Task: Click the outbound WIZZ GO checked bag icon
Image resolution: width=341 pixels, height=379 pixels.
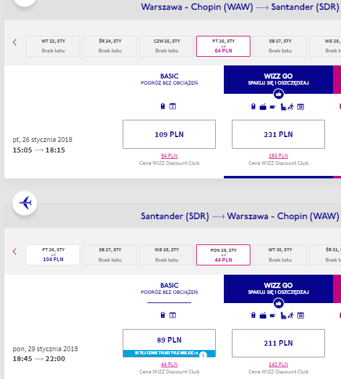Action: [x=263, y=107]
